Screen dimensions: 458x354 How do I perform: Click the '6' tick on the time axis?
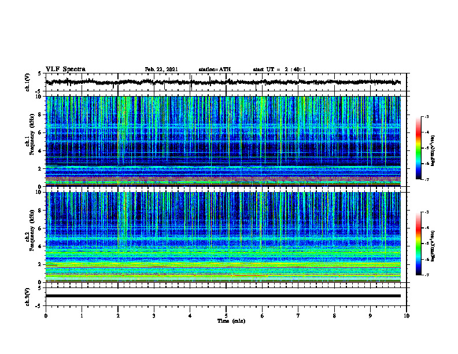coord(263,316)
